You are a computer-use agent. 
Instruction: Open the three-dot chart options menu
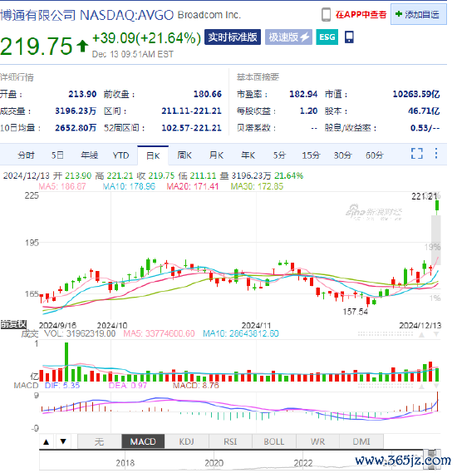[436, 153]
